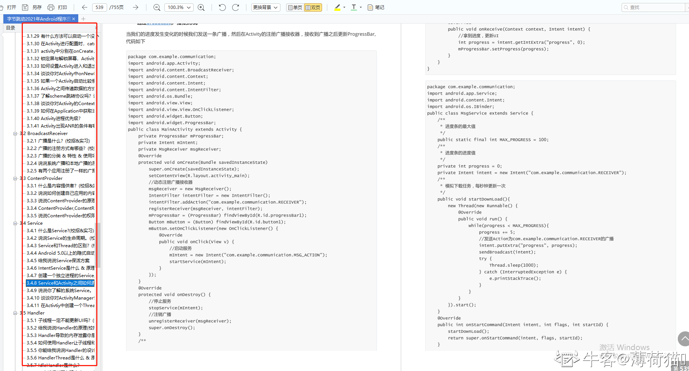Open outline entry 3.4.3 Service和Thread的区别
689x371 pixels.
tap(60, 246)
